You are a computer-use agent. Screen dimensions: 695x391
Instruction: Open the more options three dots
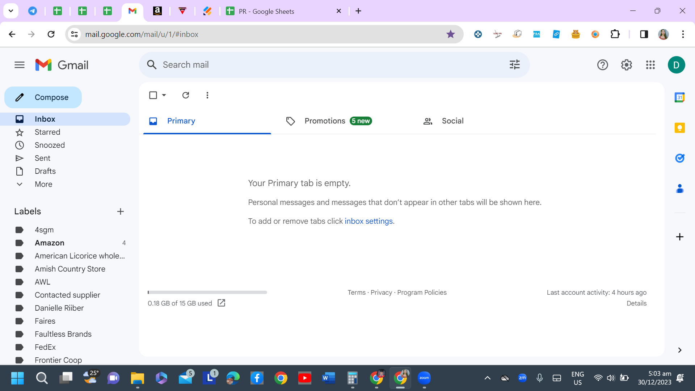click(207, 95)
